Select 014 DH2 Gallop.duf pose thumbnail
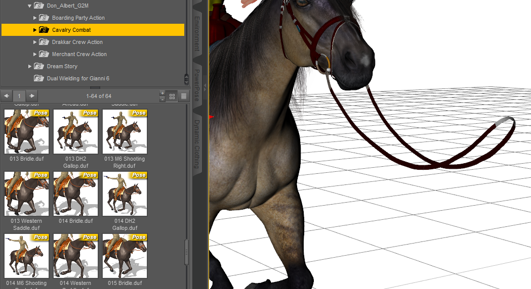This screenshot has width=531, height=289. [125, 194]
